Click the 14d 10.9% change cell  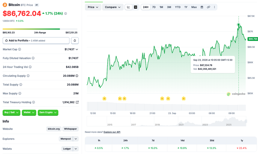pos(182,148)
